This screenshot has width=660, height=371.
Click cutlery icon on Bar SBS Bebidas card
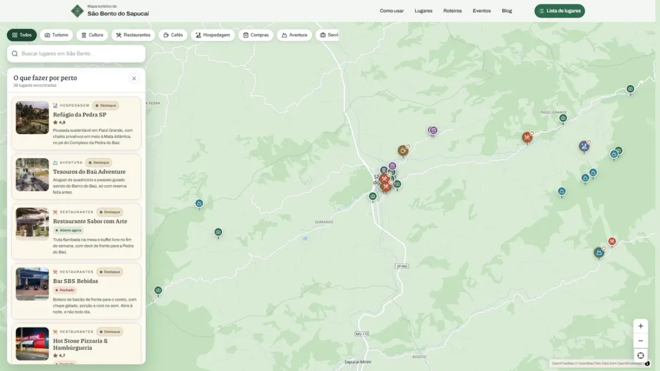[x=55, y=272]
